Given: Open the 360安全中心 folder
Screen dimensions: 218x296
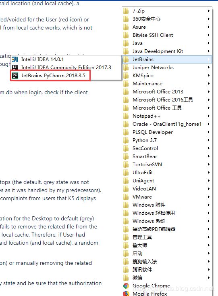Looking at the screenshot, I should pos(167,19).
